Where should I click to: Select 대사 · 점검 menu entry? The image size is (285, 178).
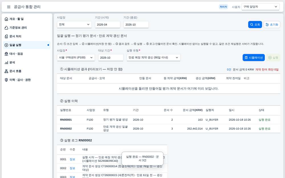tap(27, 54)
